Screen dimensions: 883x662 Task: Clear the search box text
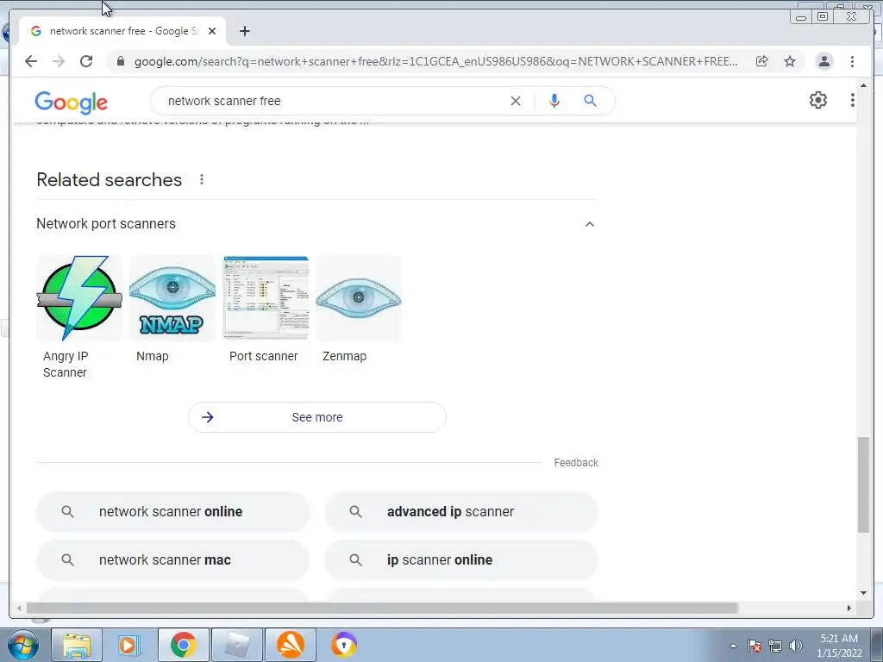(516, 101)
